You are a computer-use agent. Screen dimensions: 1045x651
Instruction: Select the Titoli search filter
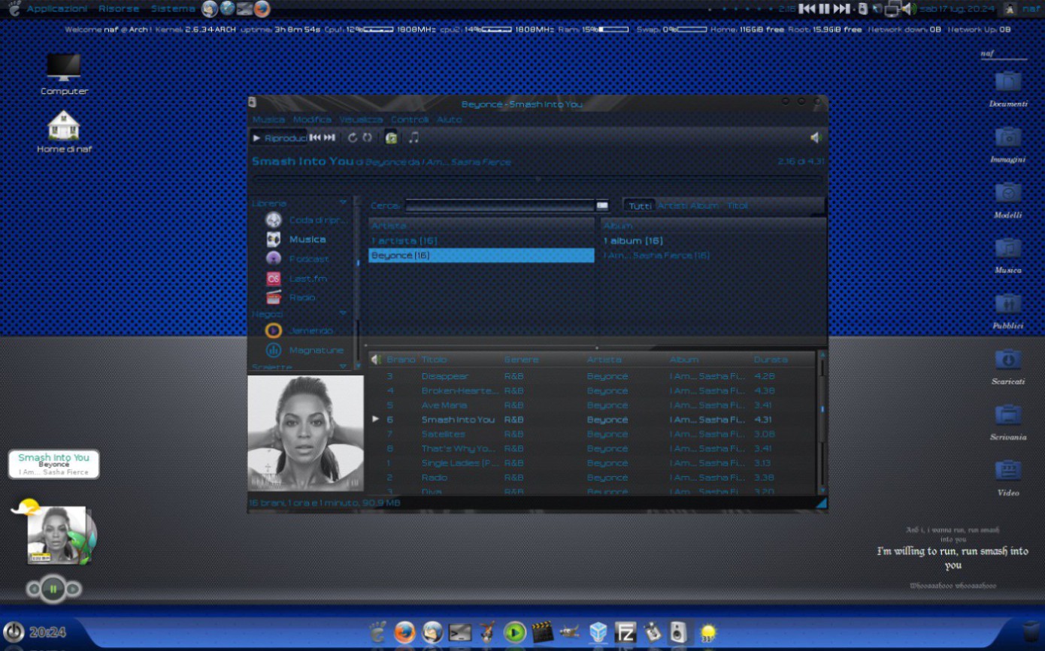738,206
